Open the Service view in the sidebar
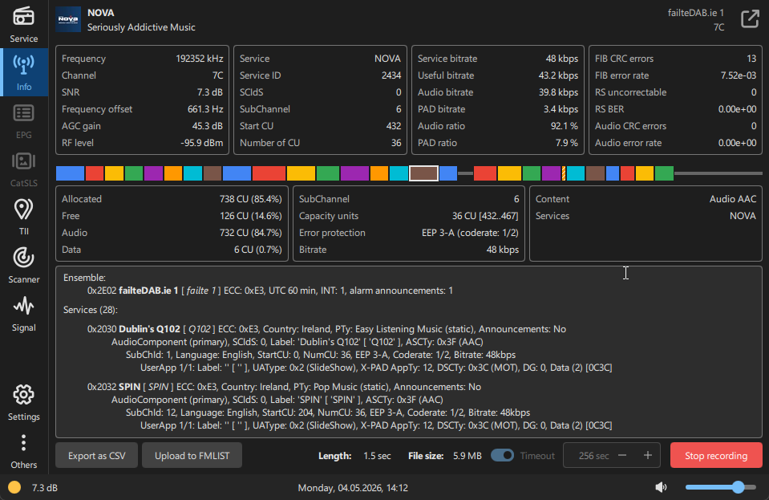769x500 pixels. [x=23, y=24]
